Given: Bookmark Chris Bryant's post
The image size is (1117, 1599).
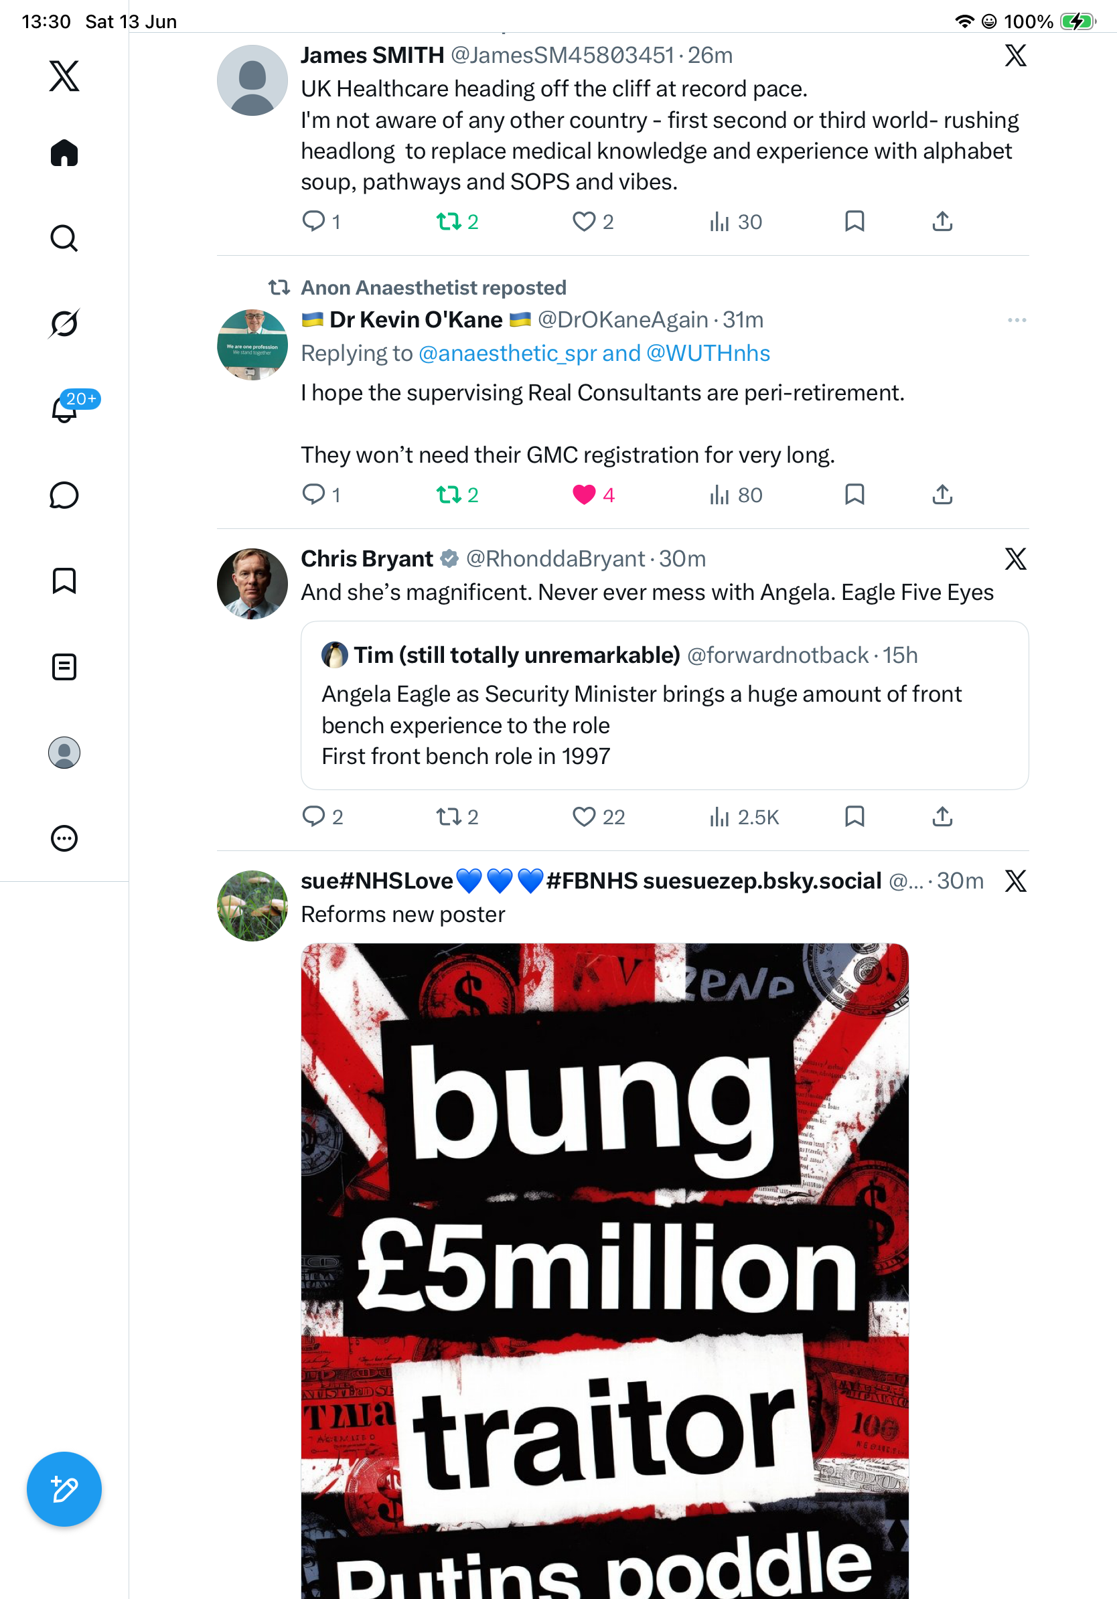Looking at the screenshot, I should coord(854,816).
